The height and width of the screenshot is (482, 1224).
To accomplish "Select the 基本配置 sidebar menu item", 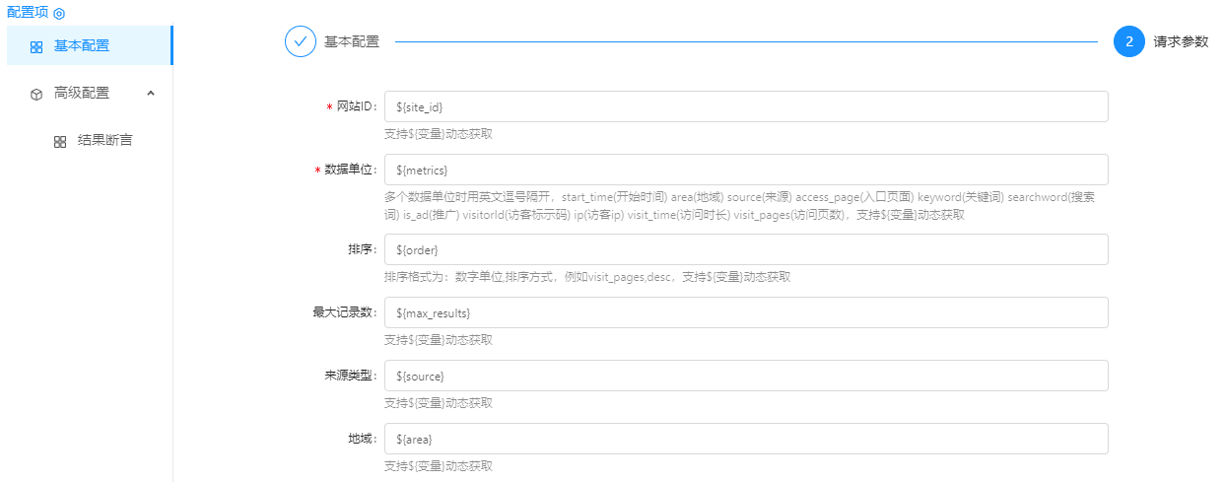I will click(x=82, y=45).
